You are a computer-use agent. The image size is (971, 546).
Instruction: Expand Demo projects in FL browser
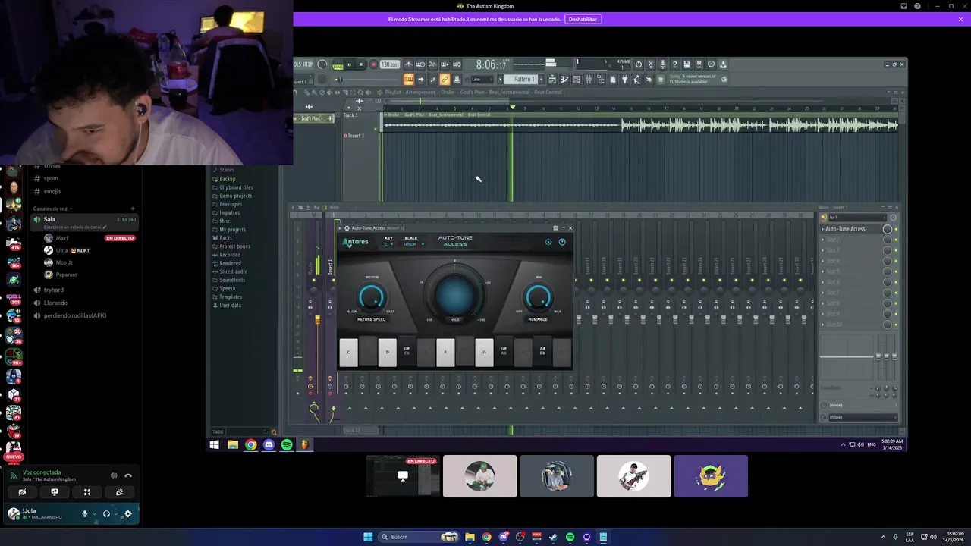coord(232,196)
